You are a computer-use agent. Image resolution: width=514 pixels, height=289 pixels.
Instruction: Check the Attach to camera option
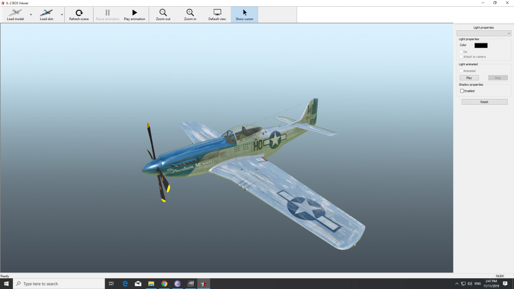[462, 56]
